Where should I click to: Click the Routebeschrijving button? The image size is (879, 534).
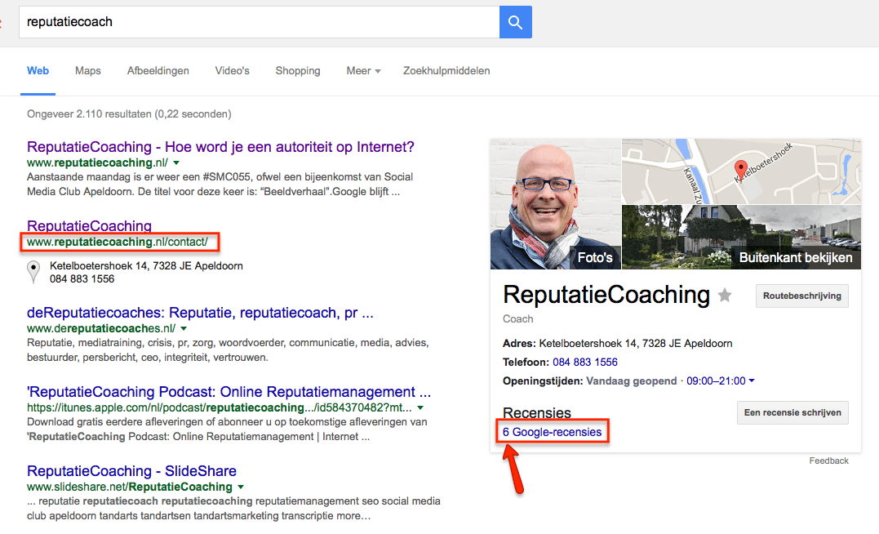pyautogui.click(x=802, y=296)
